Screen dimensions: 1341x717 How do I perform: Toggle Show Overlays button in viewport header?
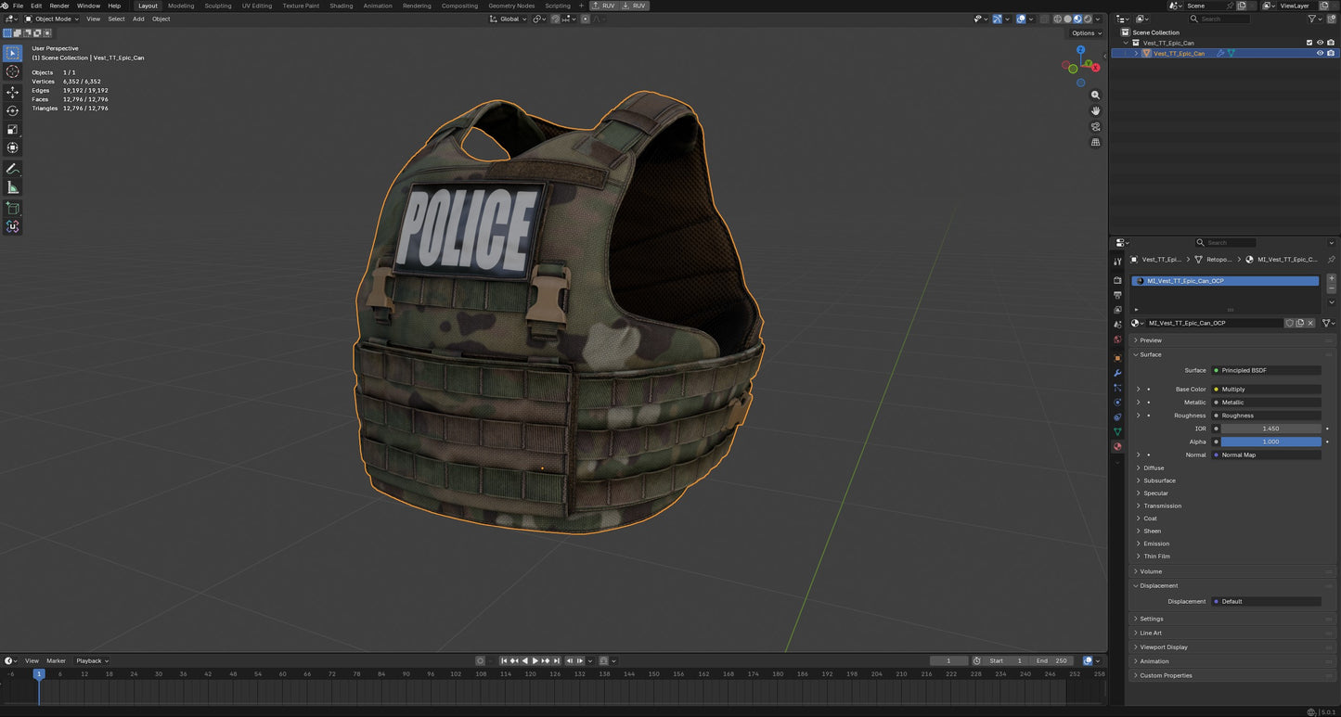[x=1021, y=19]
